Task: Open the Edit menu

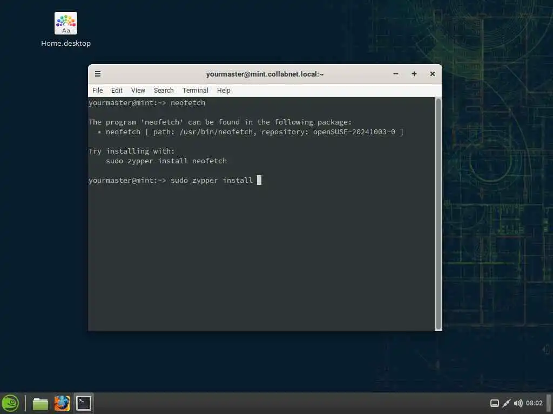Action: point(117,91)
